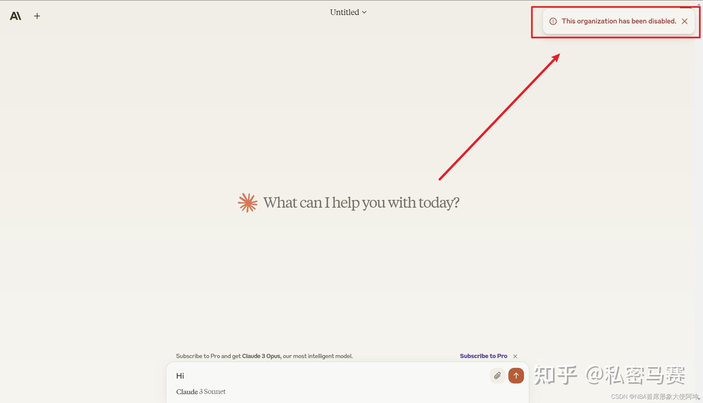Open the Claude 3 Sonnet model selector
The width and height of the screenshot is (703, 403).
point(201,392)
